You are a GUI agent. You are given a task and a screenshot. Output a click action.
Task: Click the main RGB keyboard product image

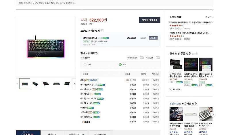click(x=46, y=47)
